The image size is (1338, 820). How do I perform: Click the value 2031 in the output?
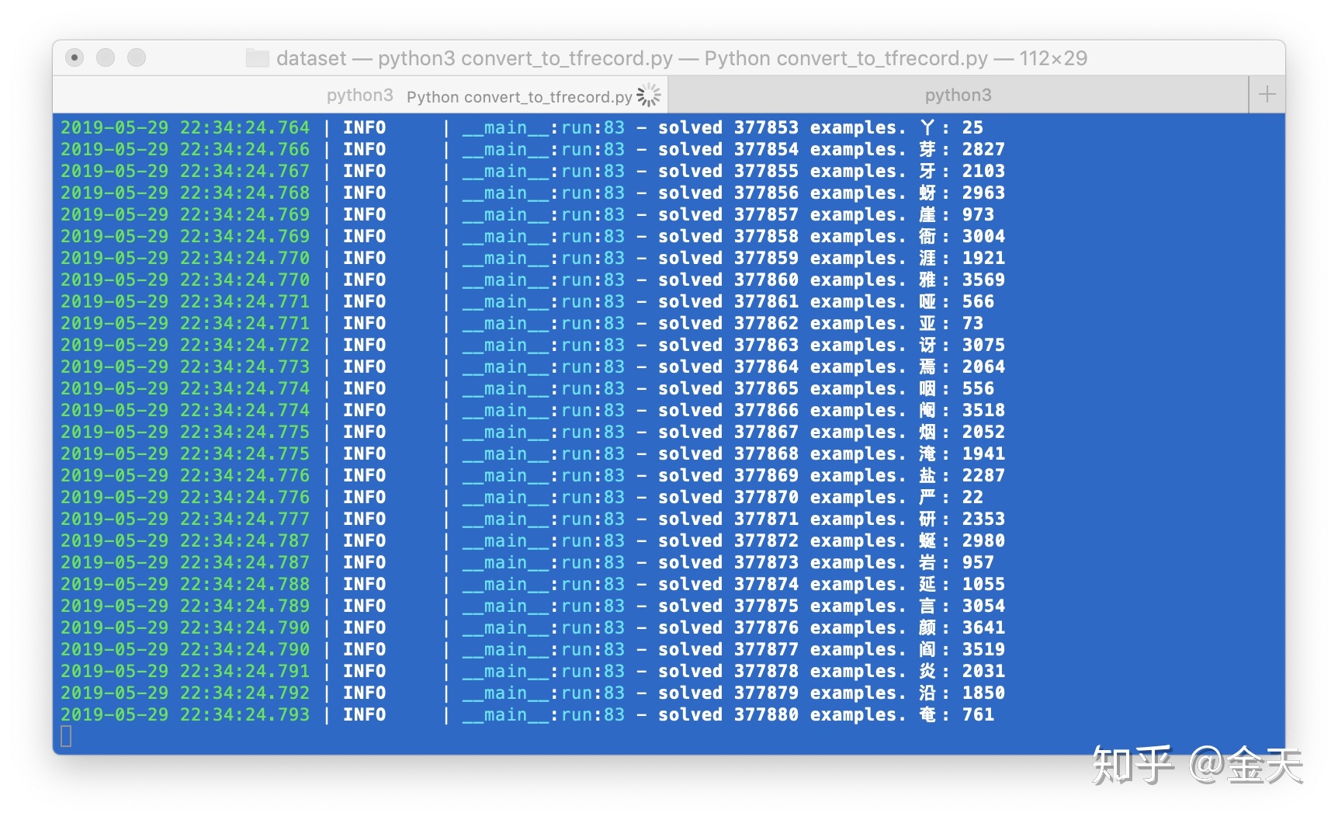(x=983, y=671)
